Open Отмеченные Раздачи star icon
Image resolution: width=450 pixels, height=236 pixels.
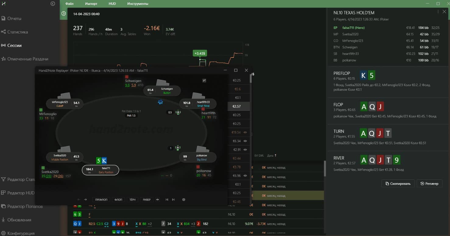click(3, 59)
